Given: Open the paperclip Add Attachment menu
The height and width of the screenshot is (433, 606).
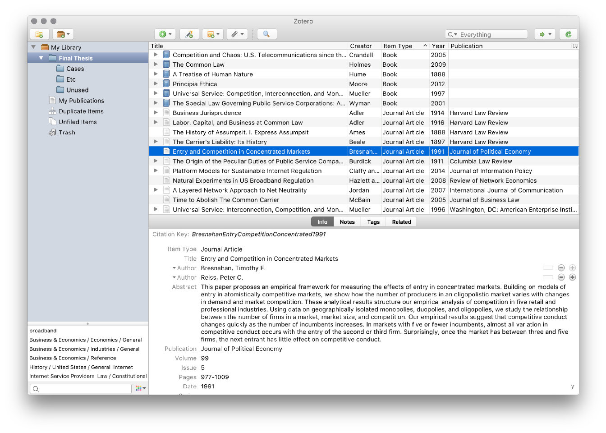Looking at the screenshot, I should (237, 34).
